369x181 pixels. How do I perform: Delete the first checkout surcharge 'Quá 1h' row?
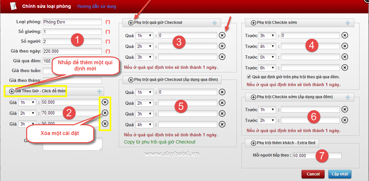point(222,36)
